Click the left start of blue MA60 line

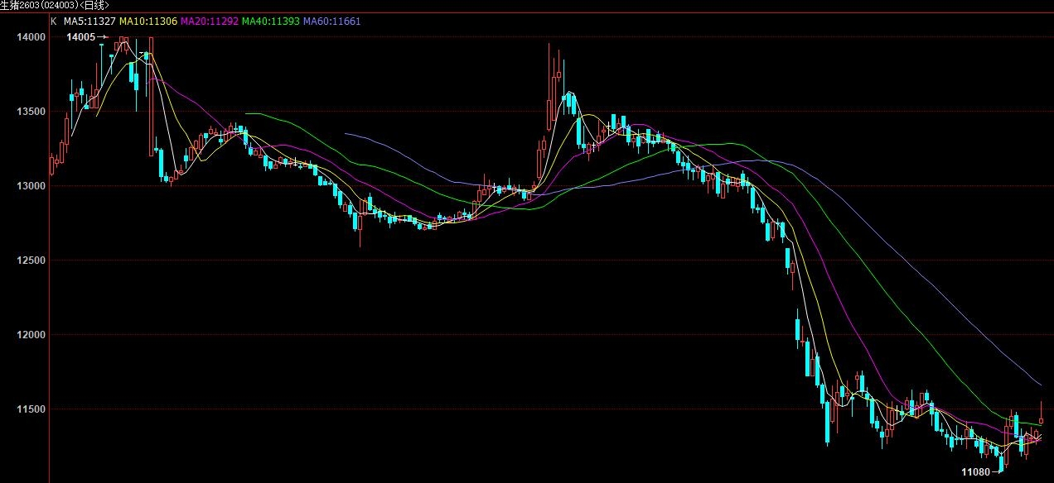point(346,133)
